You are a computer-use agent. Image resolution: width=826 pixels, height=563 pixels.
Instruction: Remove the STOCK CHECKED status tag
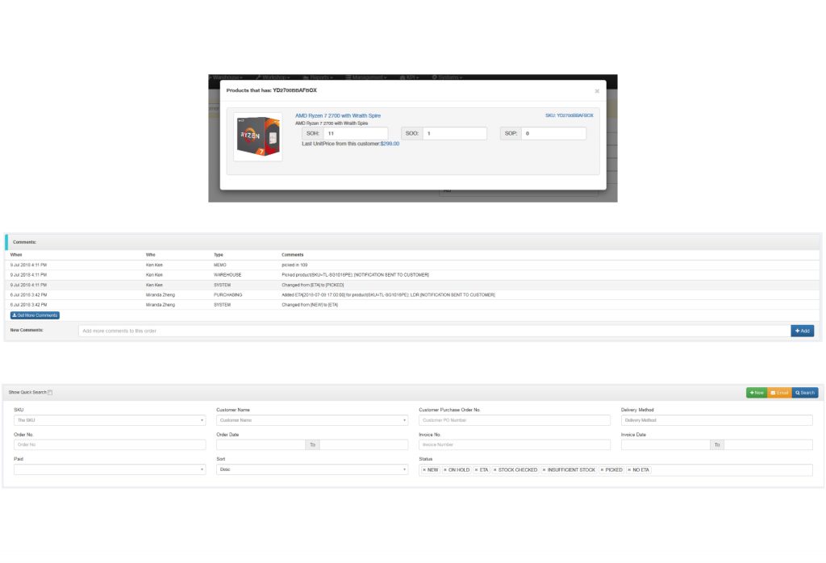(495, 469)
